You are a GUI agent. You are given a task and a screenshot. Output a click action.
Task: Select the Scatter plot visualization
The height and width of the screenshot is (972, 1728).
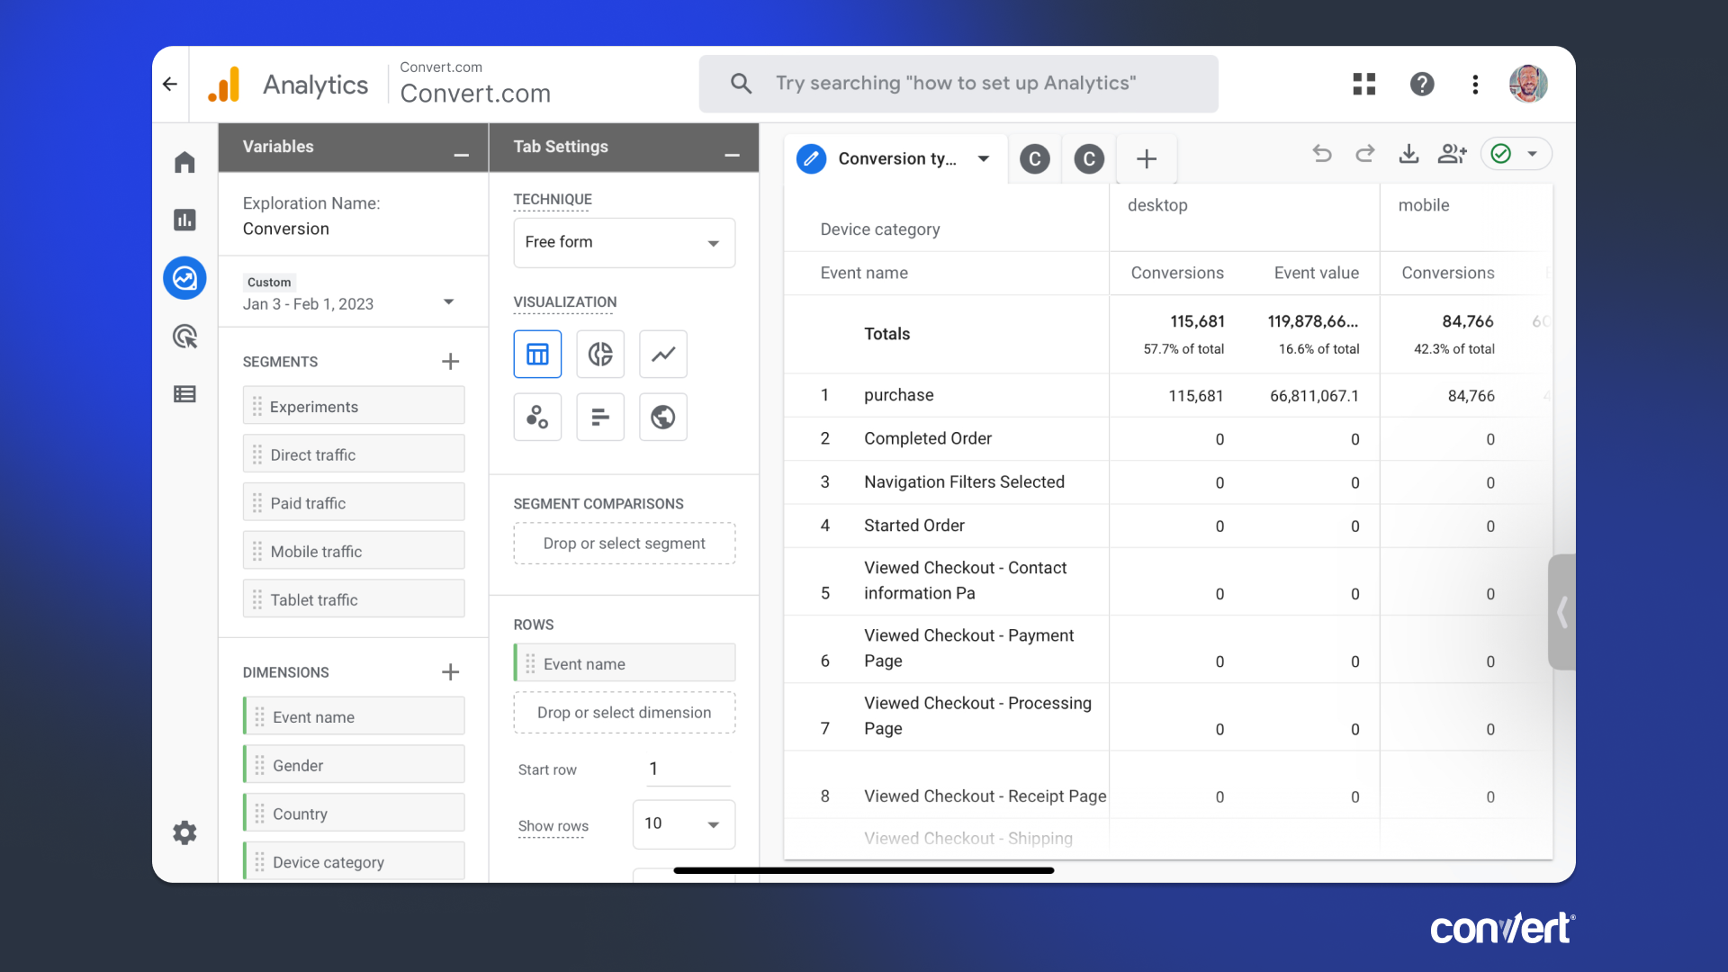point(537,417)
